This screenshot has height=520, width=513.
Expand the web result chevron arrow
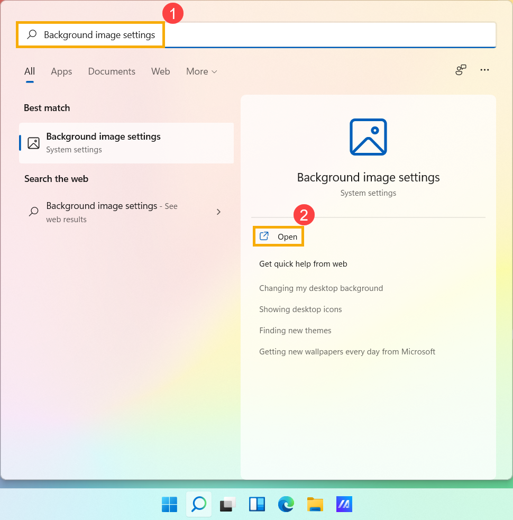tap(218, 212)
